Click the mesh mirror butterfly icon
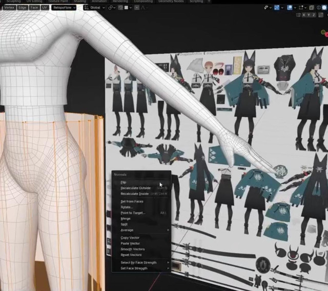 [298, 15]
